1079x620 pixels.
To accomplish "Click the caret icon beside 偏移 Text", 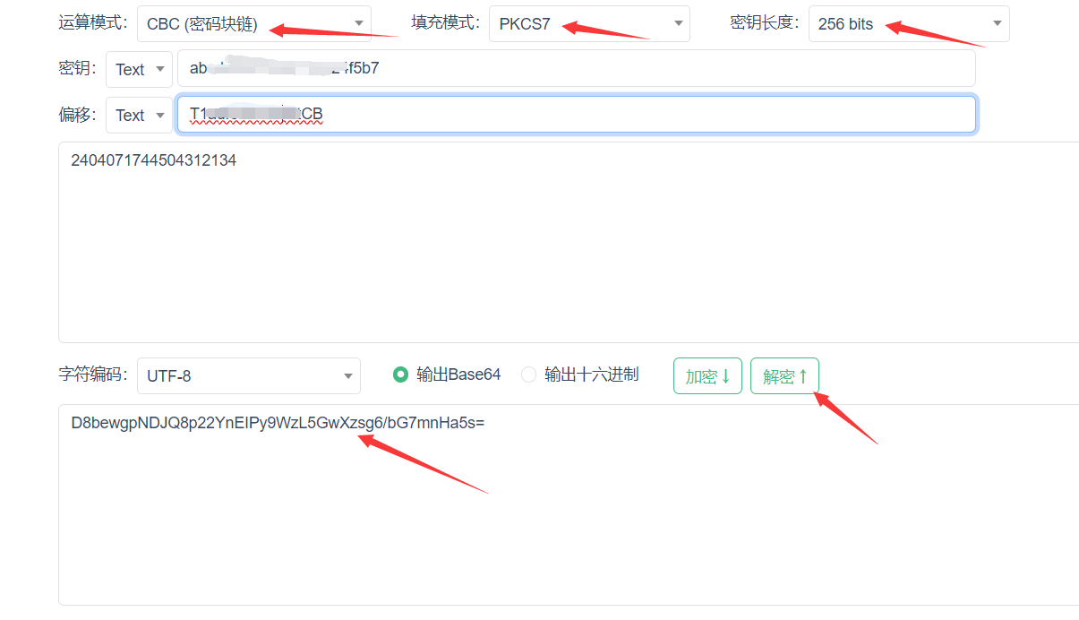I will (x=160, y=115).
